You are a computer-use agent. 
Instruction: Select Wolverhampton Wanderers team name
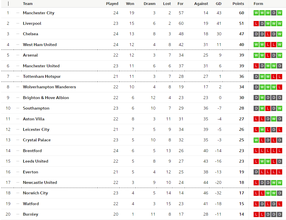coord(49,87)
